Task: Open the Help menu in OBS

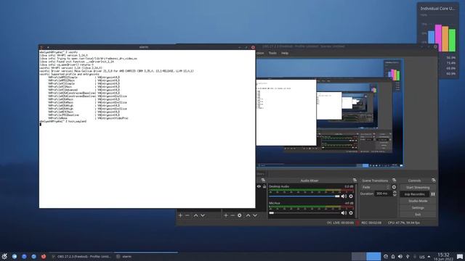Action: point(285,53)
